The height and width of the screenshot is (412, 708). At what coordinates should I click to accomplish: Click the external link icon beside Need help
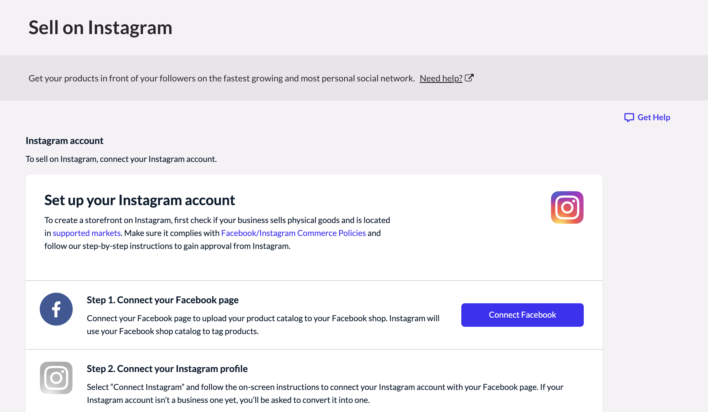469,78
